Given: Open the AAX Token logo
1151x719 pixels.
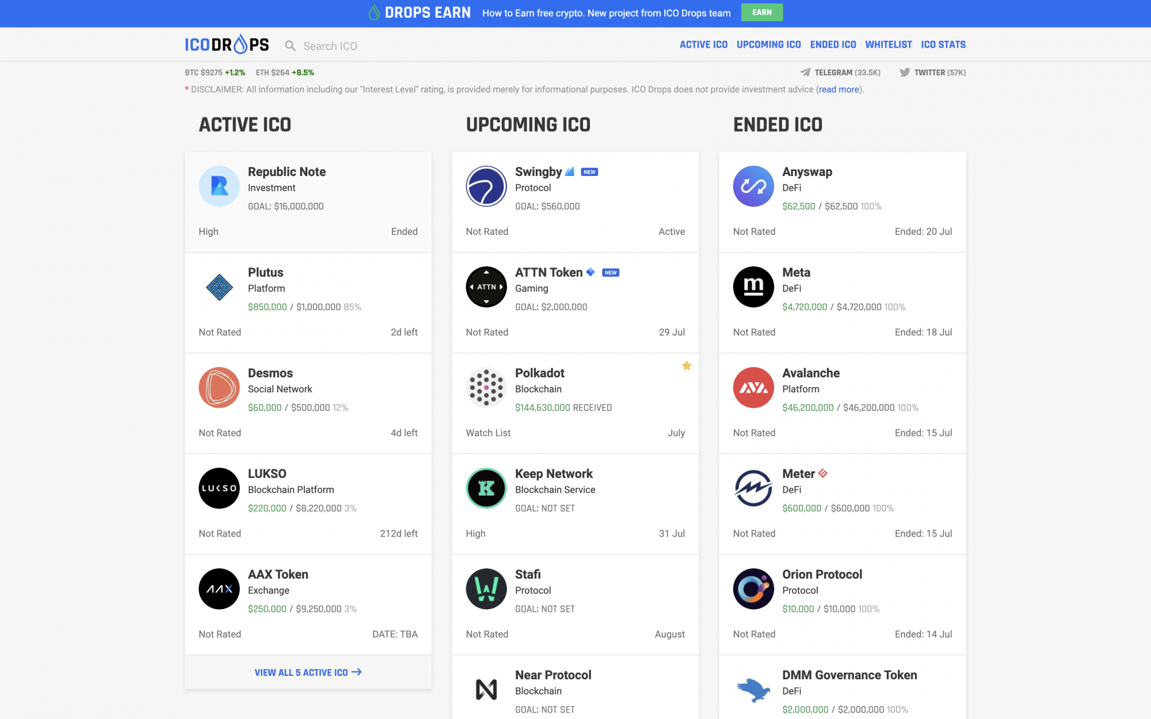Looking at the screenshot, I should click(219, 589).
